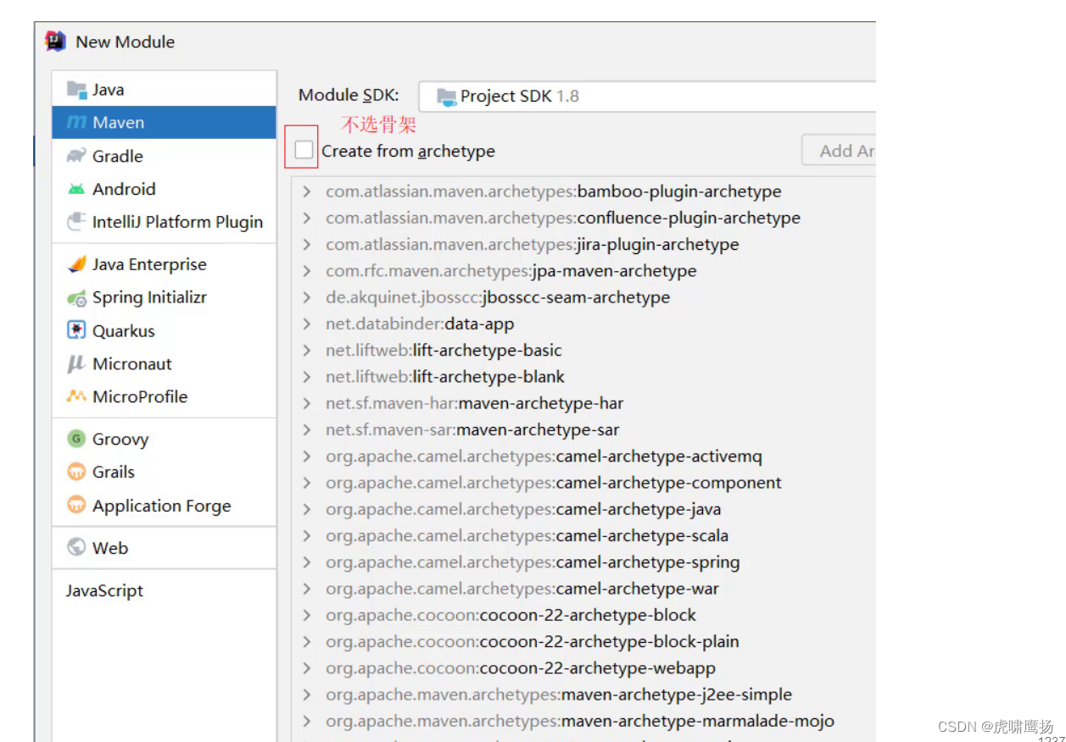Enable the Create from archetype checkbox

[304, 150]
